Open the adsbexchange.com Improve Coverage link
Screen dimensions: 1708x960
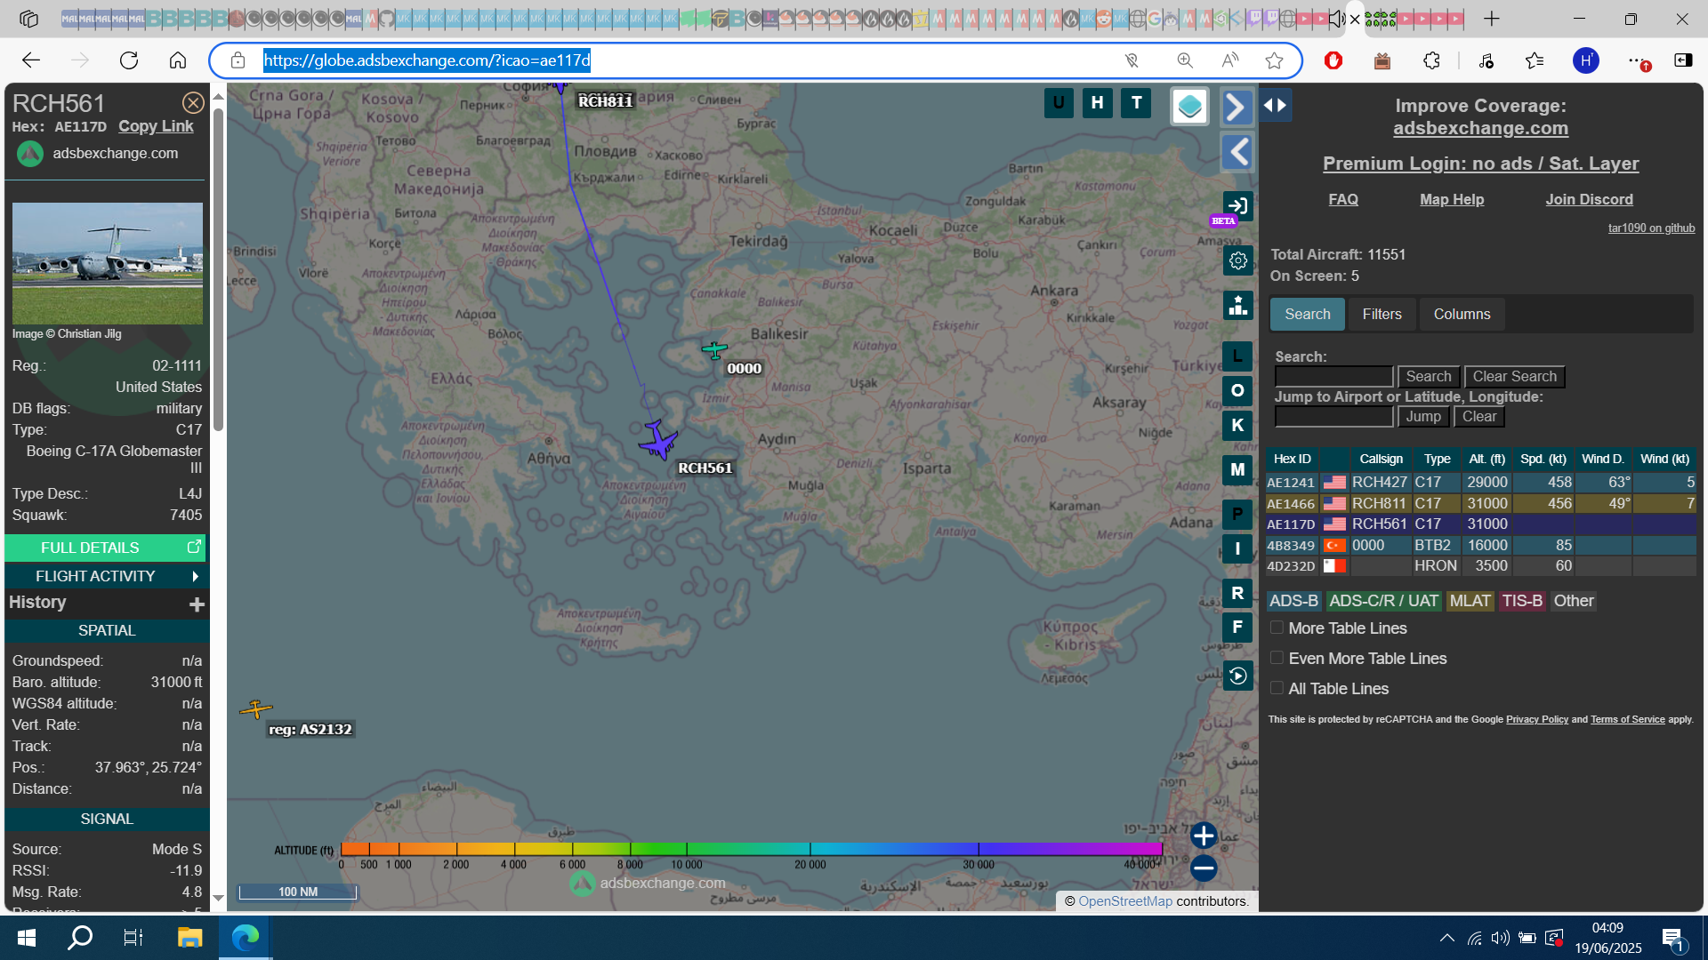[1480, 129]
